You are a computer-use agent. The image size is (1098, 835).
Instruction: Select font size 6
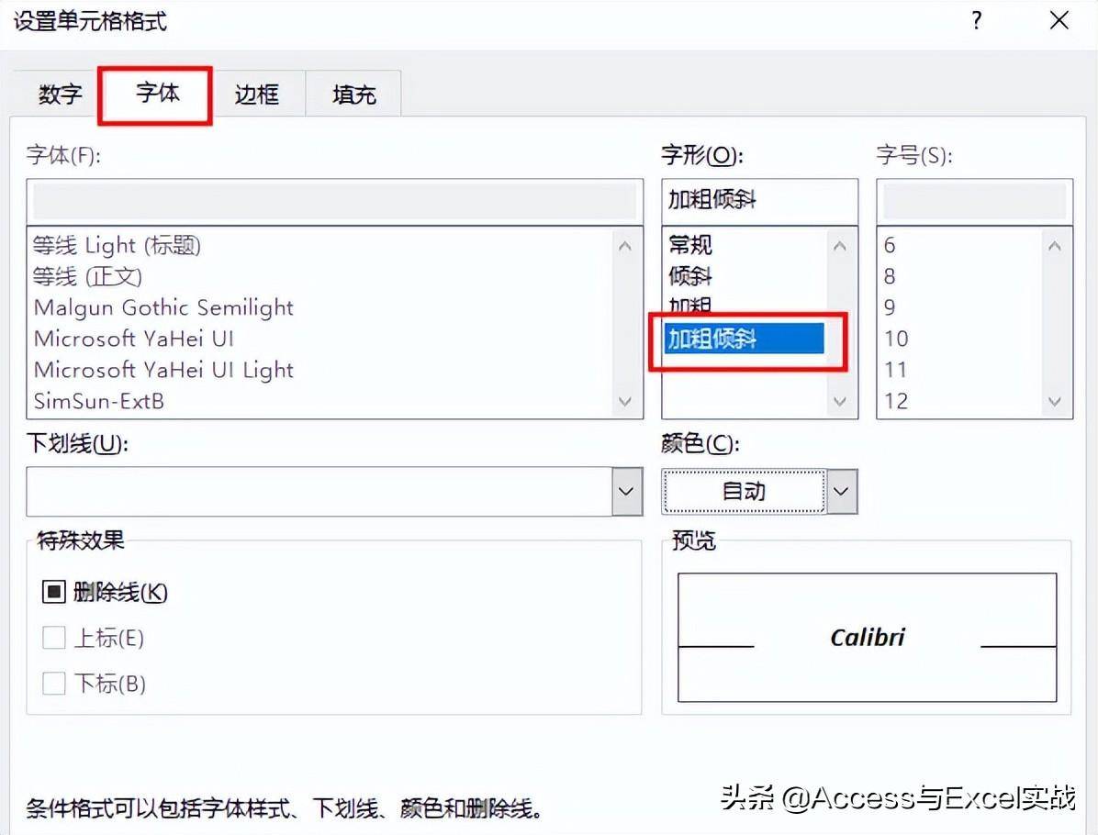click(x=890, y=246)
